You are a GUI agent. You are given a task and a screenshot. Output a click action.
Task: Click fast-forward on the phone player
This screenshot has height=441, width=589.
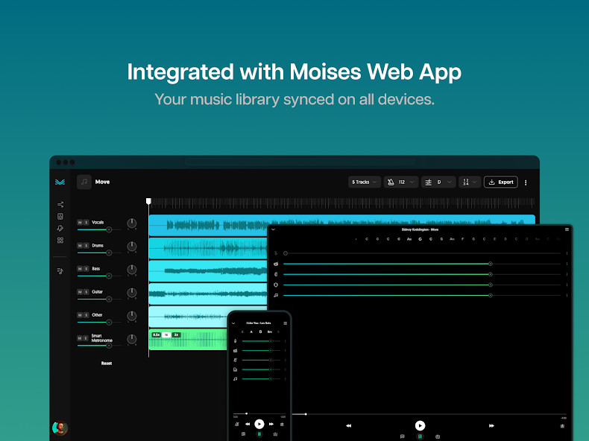point(271,424)
